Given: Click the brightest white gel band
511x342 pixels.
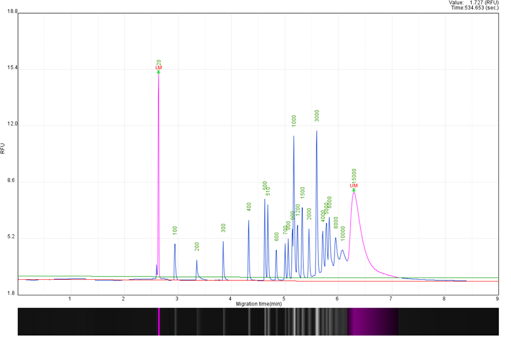Looking at the screenshot, I should coord(316,321).
